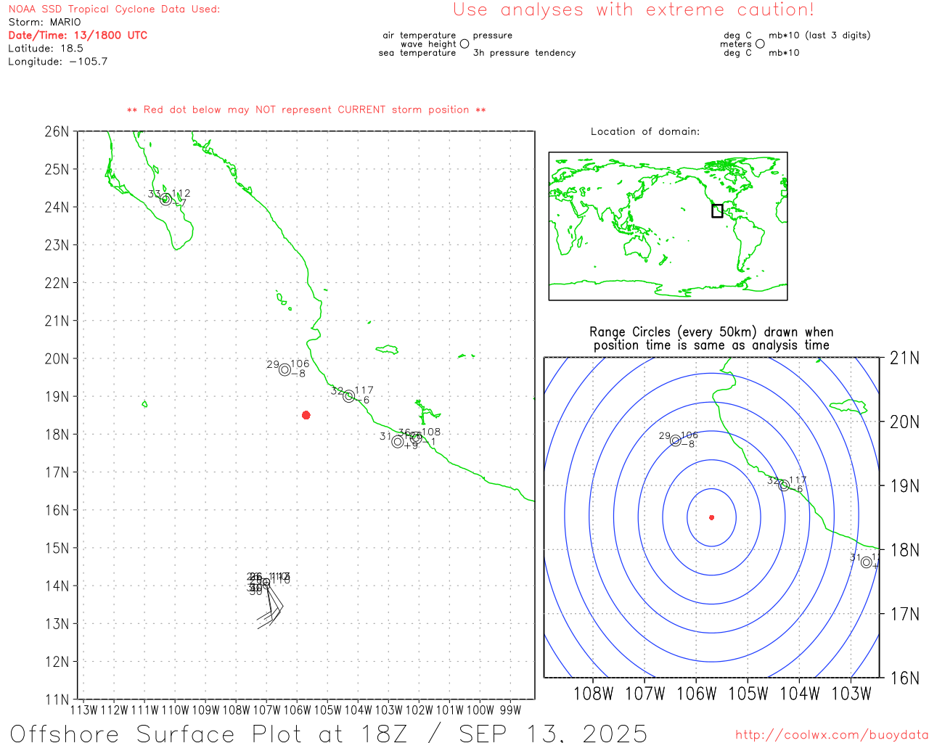
Task: Click the 'Date/Time: 13/1800 UTC' label
Action: pyautogui.click(x=78, y=36)
